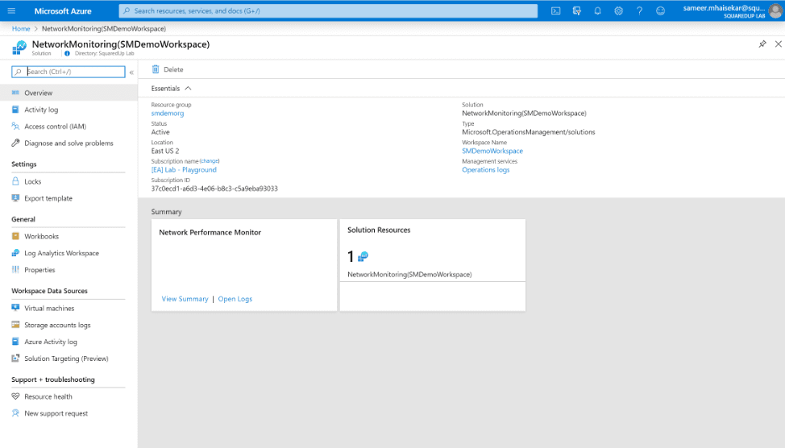This screenshot has height=448, width=785.
Task: Click the global search resources bar
Action: 328,11
